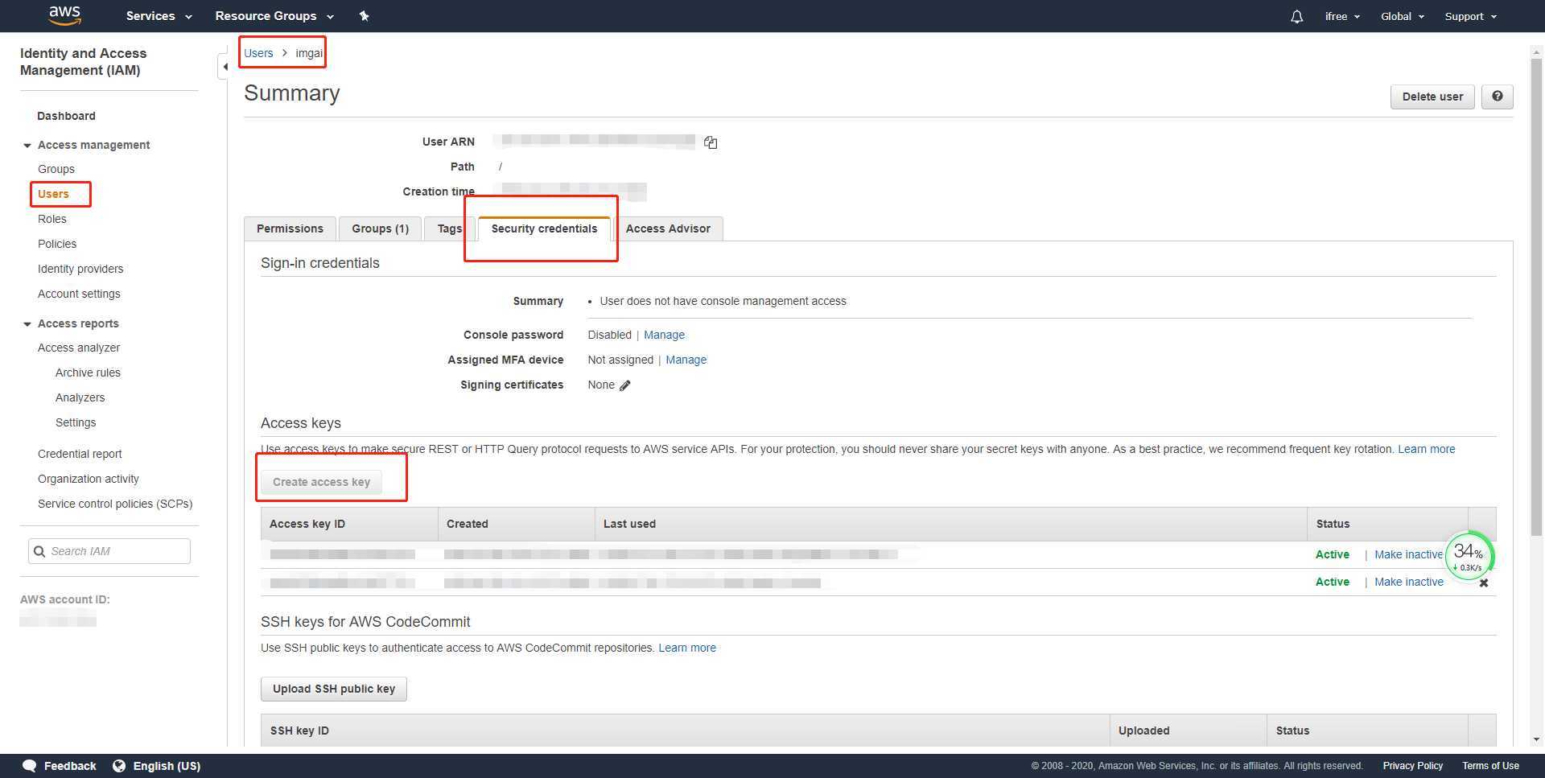Open the Terms of Use link

pyautogui.click(x=1490, y=766)
